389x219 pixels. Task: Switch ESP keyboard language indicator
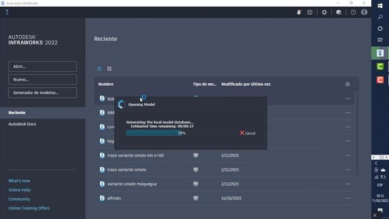coord(380,185)
